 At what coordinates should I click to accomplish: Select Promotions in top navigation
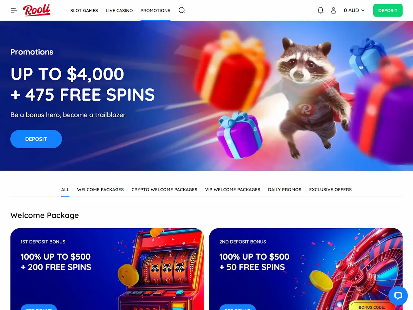pos(156,10)
